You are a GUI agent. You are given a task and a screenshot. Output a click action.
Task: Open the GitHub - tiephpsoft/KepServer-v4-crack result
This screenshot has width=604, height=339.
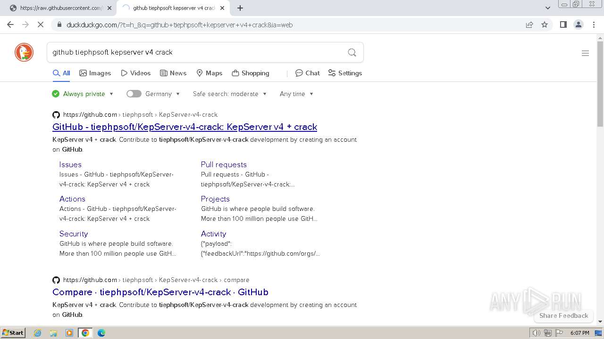185,127
